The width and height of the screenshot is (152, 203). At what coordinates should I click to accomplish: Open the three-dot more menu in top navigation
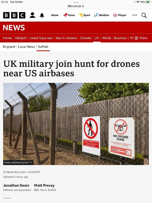pos(135,15)
